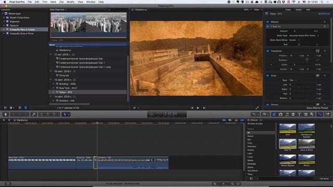This screenshot has width=333, height=187.
Task: Toggle clip soloing in timeline
Action: tap(236, 120)
